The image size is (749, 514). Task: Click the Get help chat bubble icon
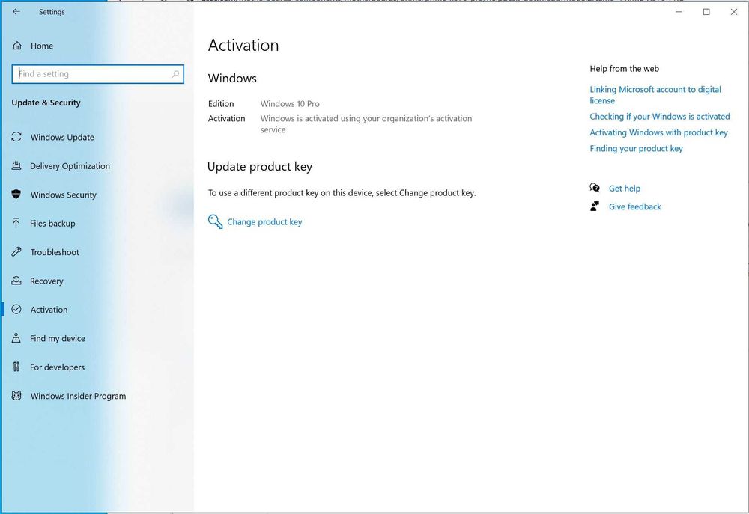pos(595,188)
